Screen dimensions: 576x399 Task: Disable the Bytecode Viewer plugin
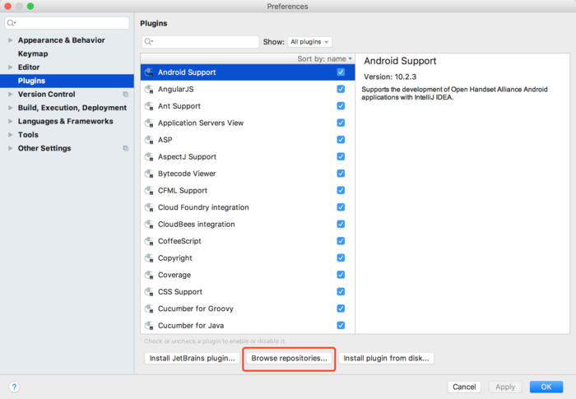[x=341, y=174]
